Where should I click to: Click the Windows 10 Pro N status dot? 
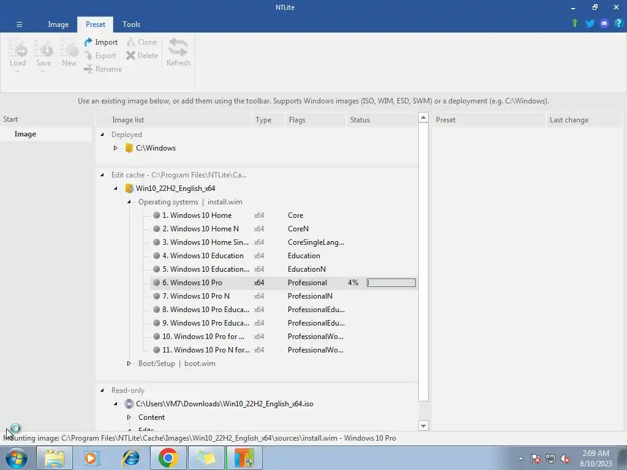pos(156,296)
